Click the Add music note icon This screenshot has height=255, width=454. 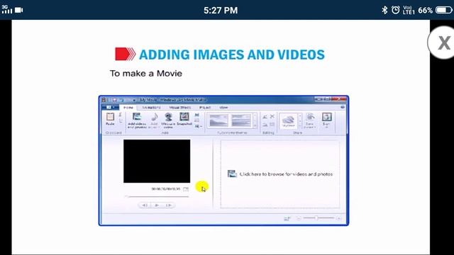tap(155, 117)
